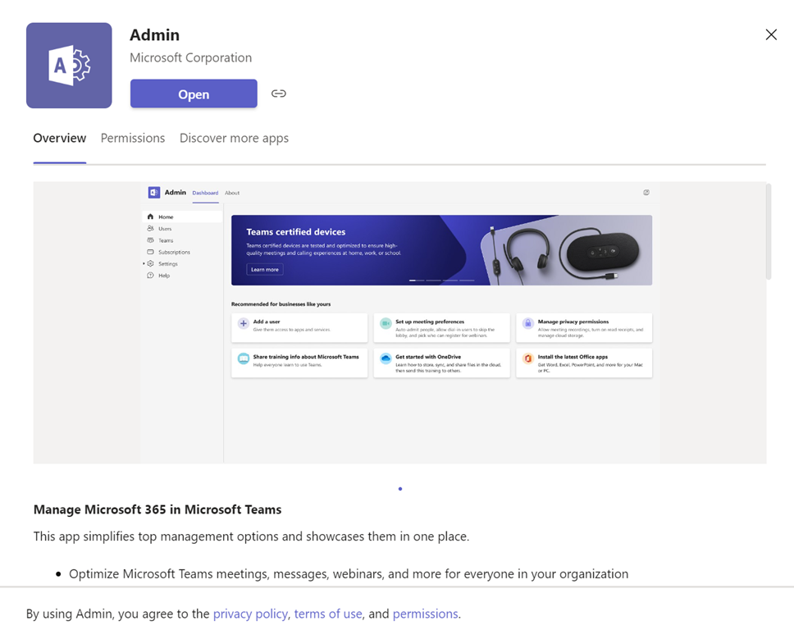Click the permissions link in the footer
794x630 pixels.
tap(425, 614)
